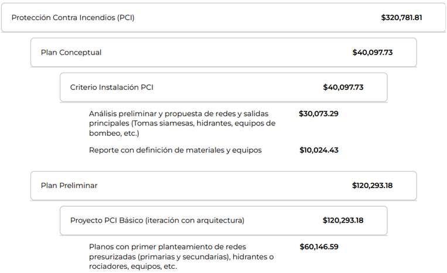Click the $320,781.81 total amount

(x=401, y=18)
